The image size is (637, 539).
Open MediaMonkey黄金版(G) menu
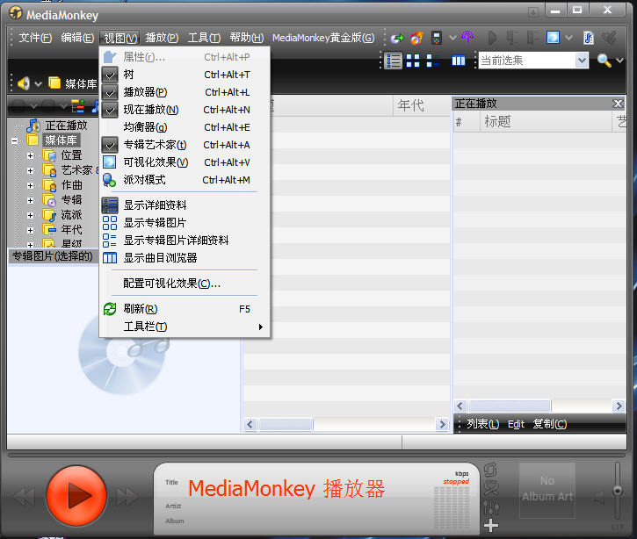323,38
